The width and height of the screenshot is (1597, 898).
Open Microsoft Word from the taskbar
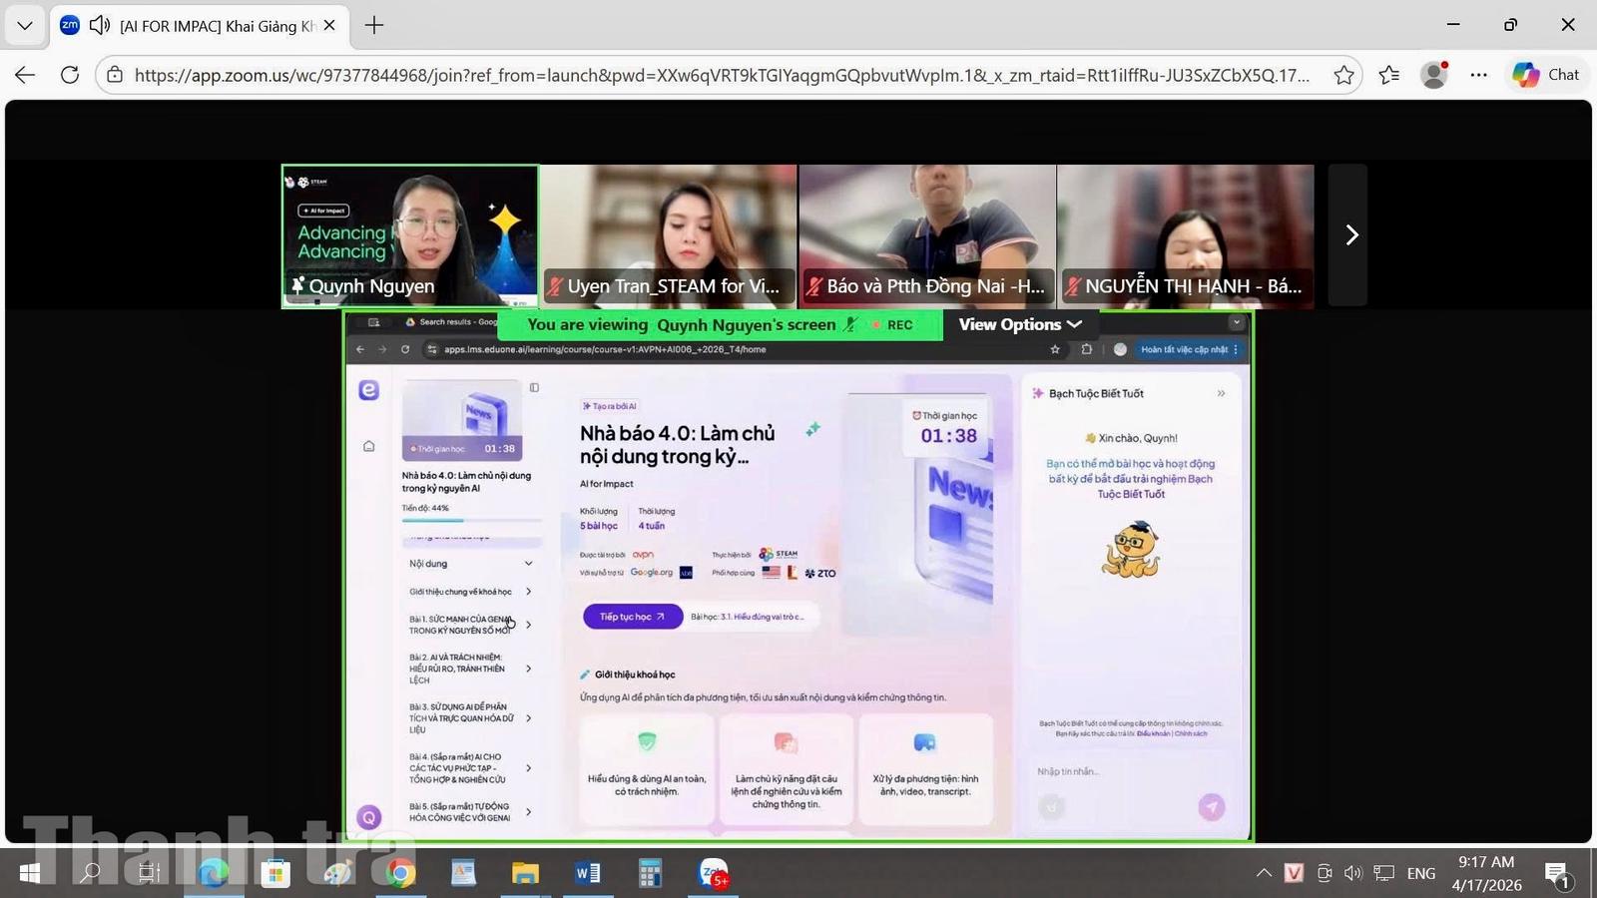tap(587, 874)
